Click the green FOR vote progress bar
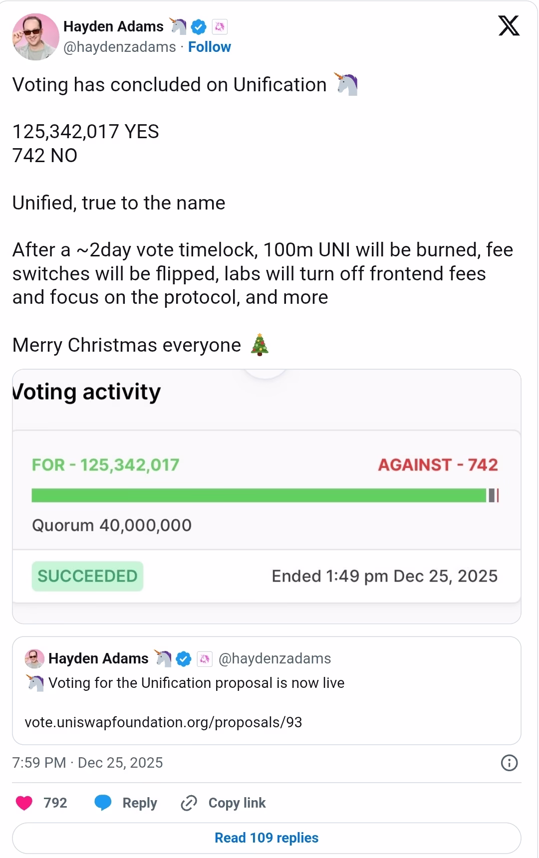The width and height of the screenshot is (539, 858). pos(259,495)
